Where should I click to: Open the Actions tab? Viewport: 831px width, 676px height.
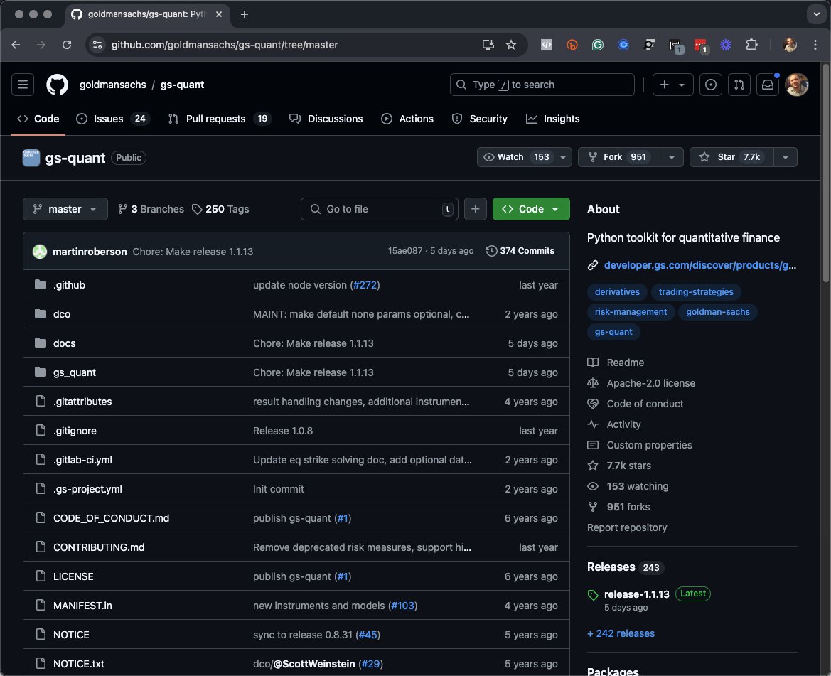[407, 119]
